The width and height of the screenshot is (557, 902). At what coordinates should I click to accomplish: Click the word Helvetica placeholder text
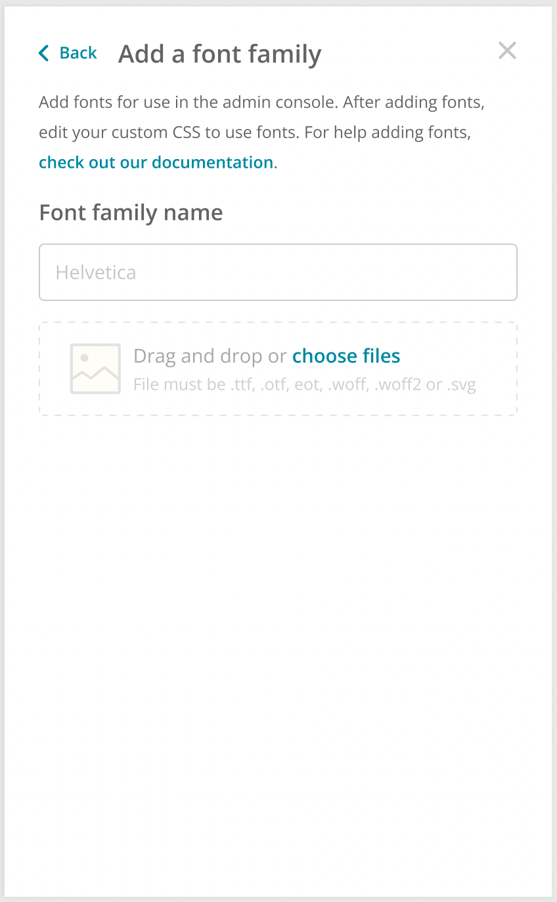[x=96, y=272]
